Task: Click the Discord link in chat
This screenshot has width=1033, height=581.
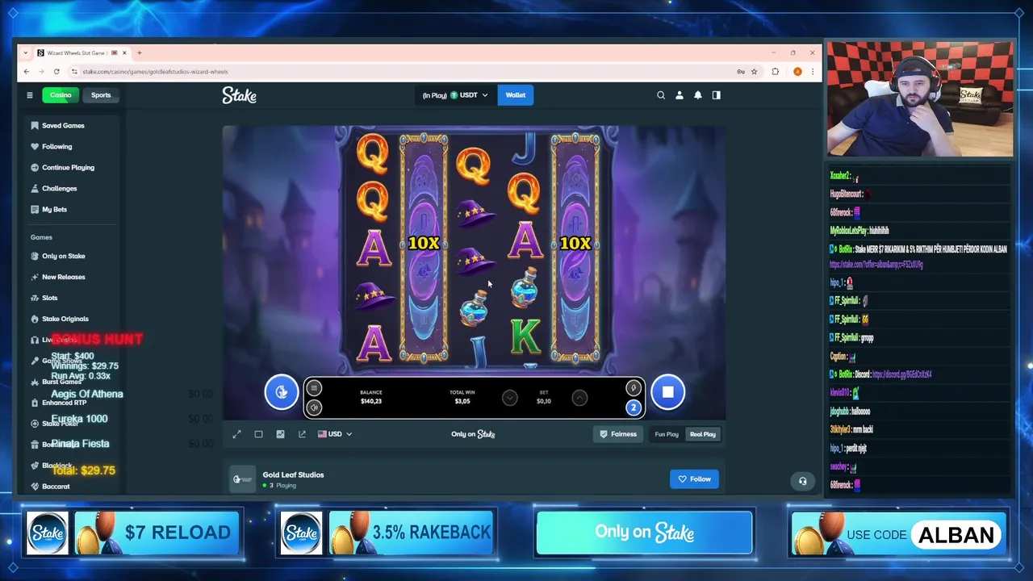Action: 901,374
